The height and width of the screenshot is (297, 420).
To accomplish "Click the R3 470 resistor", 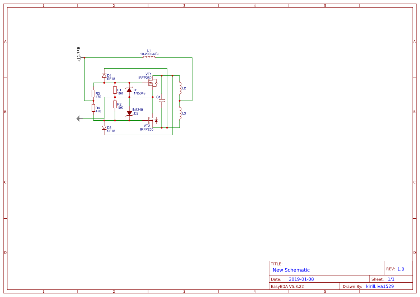I will [x=93, y=93].
